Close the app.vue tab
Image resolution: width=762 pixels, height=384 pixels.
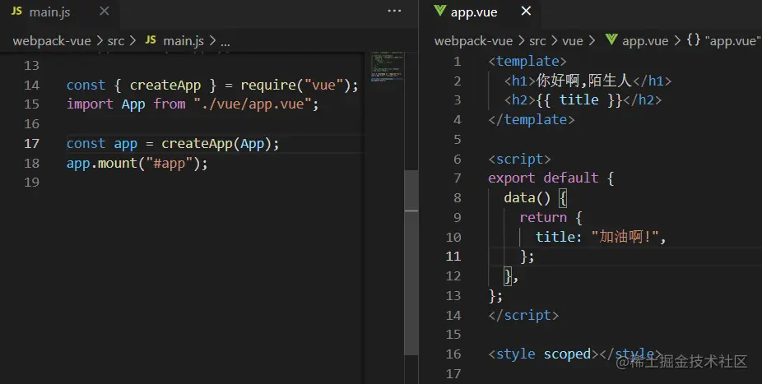(x=526, y=12)
